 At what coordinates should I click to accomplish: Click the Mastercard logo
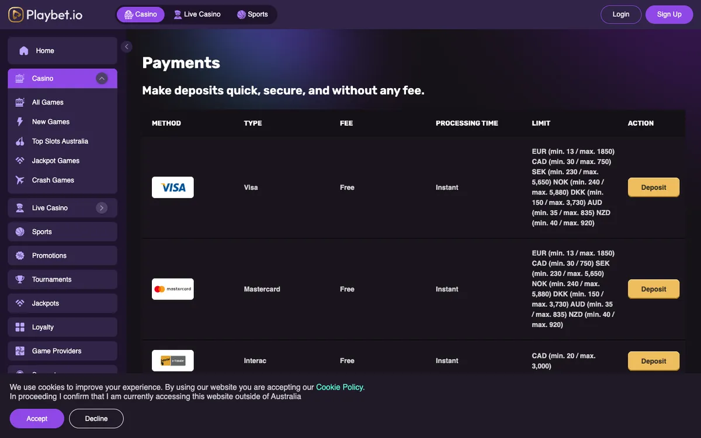[173, 289]
